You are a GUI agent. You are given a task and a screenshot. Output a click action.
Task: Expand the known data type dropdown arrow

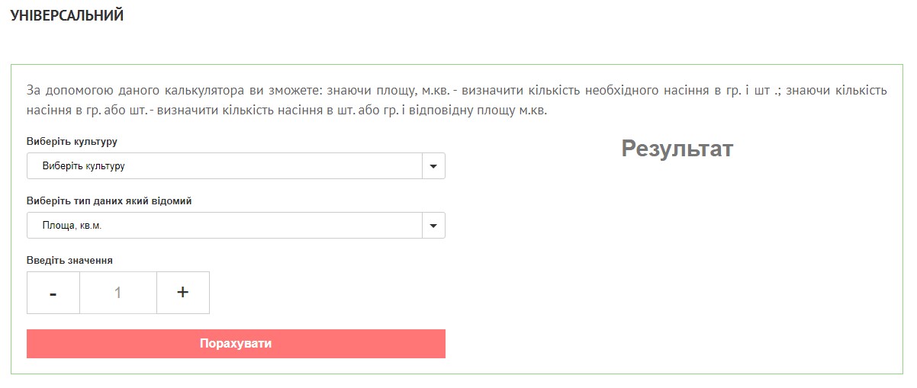433,226
